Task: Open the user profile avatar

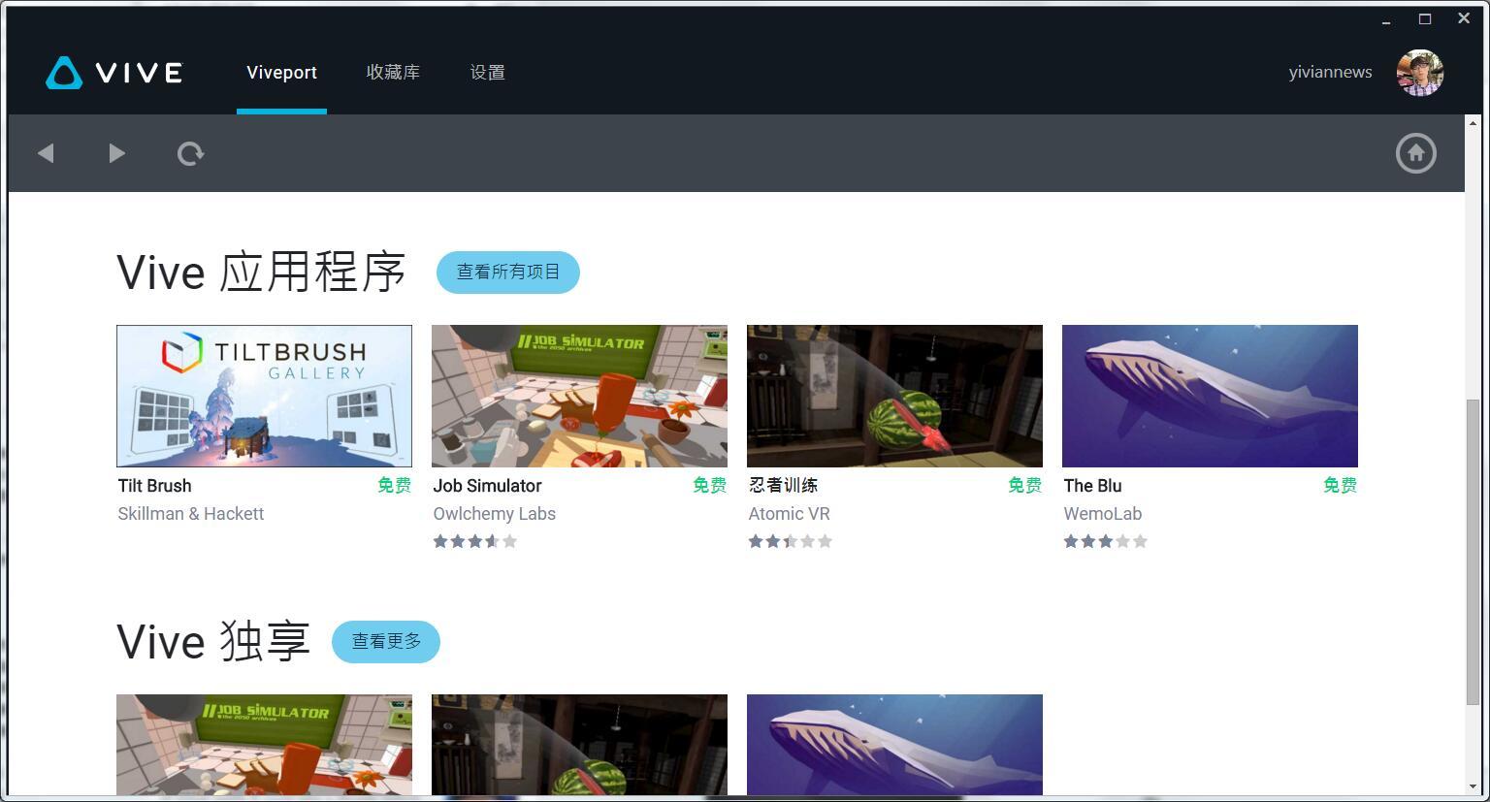Action: pos(1420,73)
